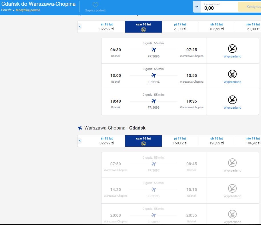Screen dimensions: 261x225
Task: Click sold-out seat icon for flight FR 3194
Action: tap(232, 74)
